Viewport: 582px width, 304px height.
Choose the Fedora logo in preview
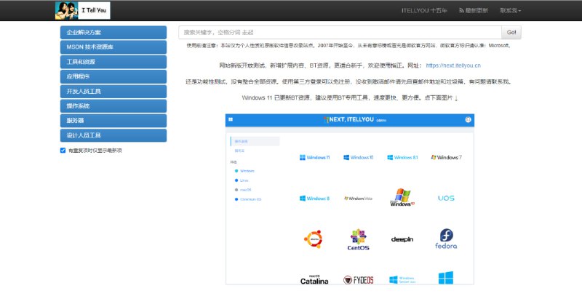446,239
